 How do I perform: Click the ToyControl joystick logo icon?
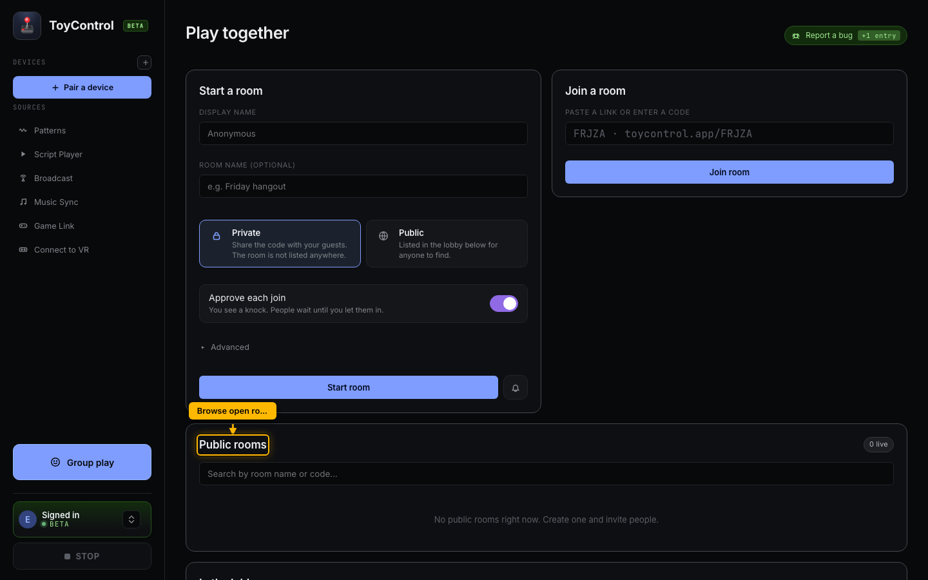coord(27,26)
